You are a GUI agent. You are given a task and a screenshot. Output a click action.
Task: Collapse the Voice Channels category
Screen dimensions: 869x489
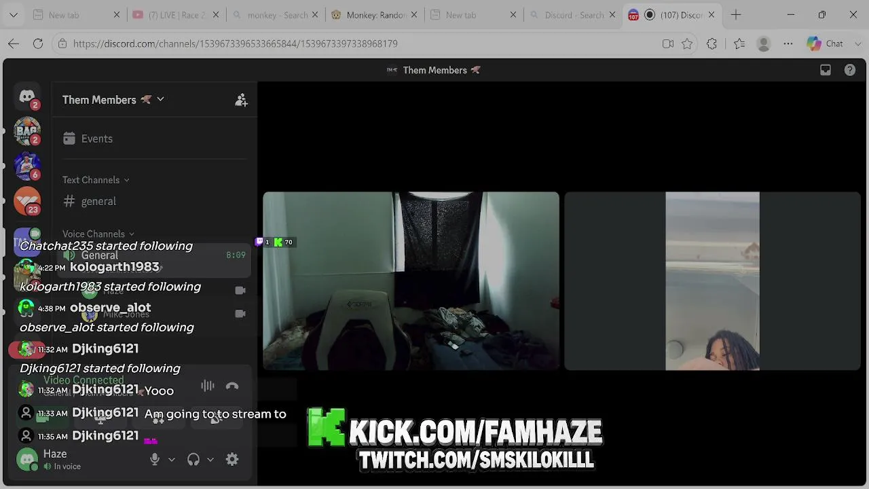[98, 234]
